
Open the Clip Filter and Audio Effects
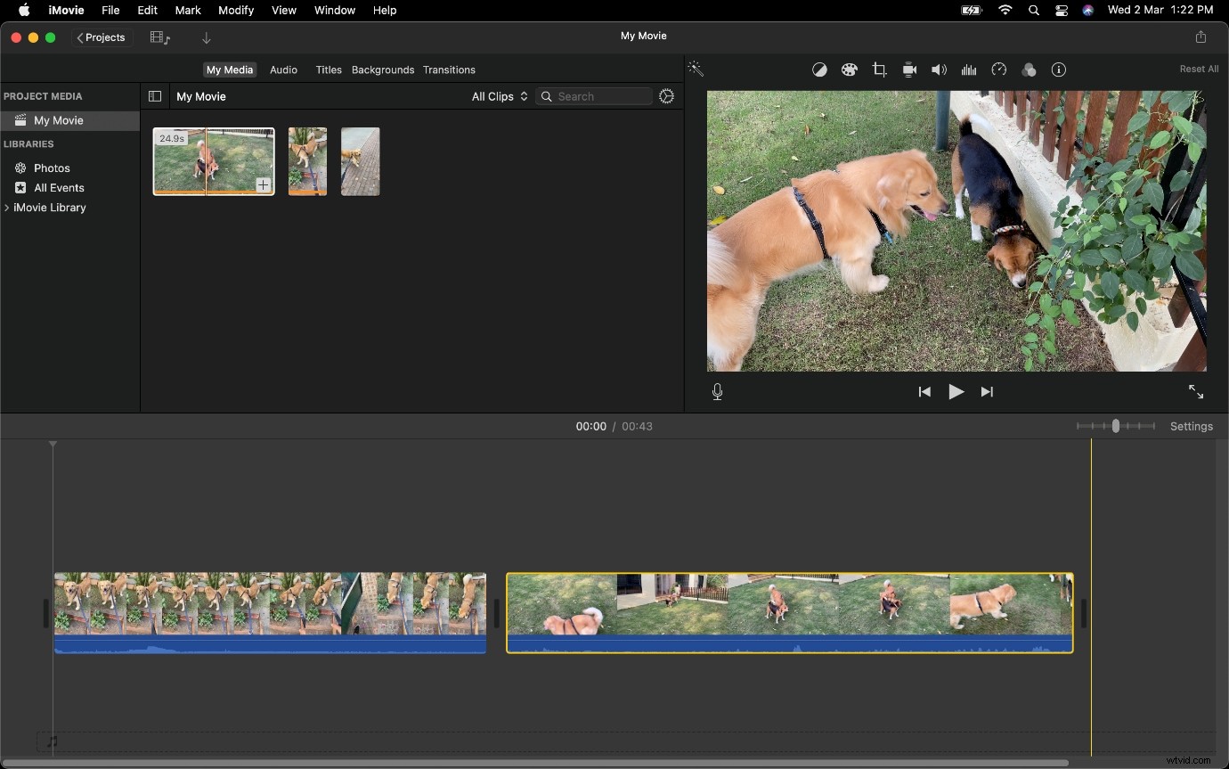point(1029,70)
